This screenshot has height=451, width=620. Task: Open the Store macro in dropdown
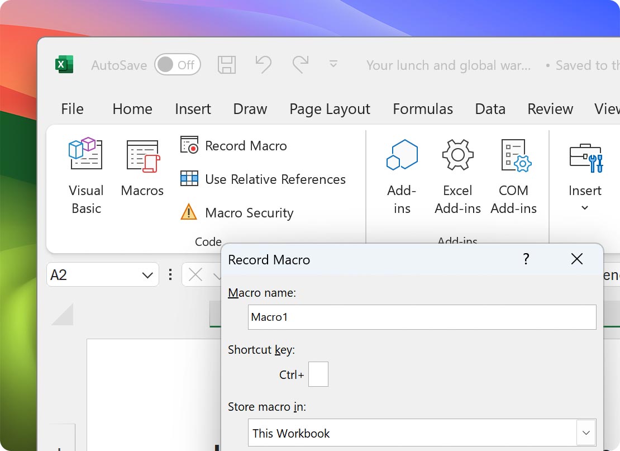586,433
